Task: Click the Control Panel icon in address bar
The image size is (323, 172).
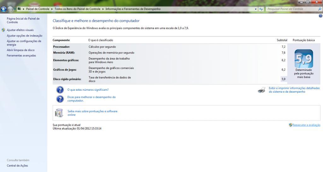Action: 19,9
